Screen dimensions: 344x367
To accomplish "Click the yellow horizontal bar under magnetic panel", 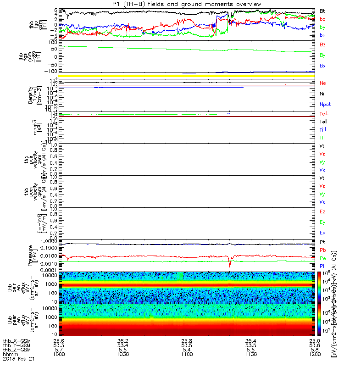I will tap(187, 76).
